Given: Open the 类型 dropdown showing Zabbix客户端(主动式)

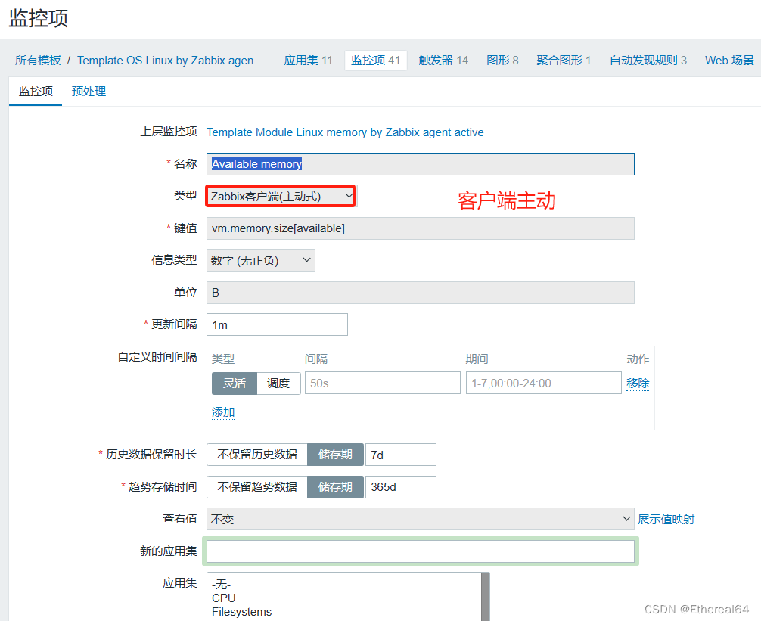Looking at the screenshot, I should [281, 196].
